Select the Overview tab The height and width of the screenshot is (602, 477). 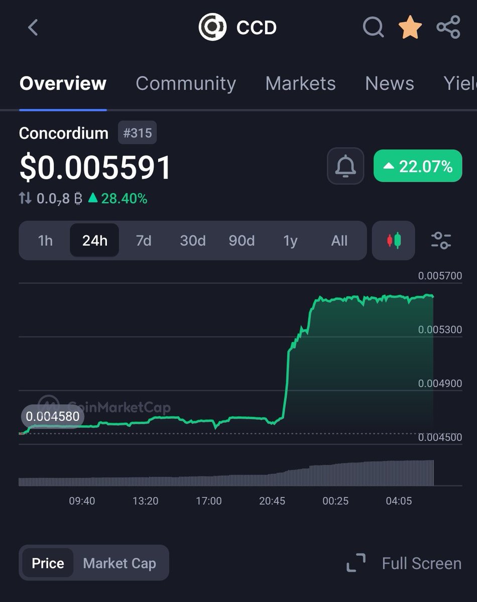click(x=63, y=83)
